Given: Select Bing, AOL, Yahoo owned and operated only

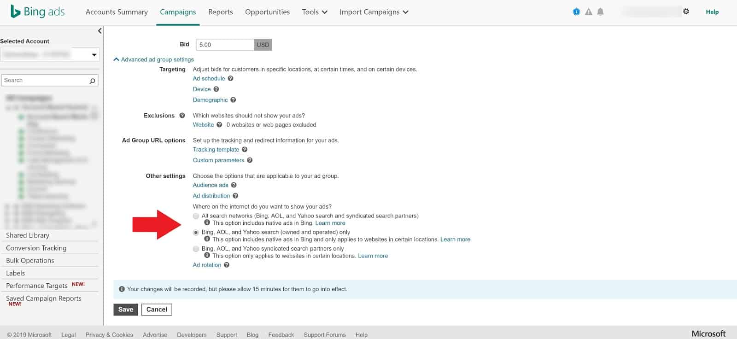Looking at the screenshot, I should pyautogui.click(x=196, y=233).
